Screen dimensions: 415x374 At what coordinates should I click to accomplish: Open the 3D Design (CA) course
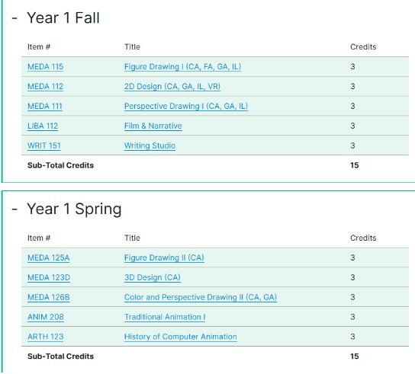[x=153, y=277]
